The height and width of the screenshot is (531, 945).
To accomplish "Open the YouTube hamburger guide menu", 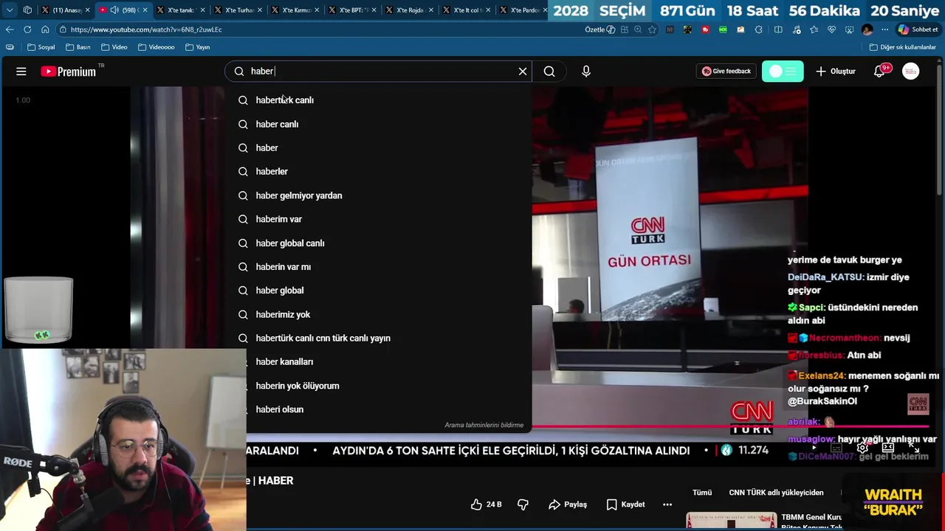I will [21, 72].
